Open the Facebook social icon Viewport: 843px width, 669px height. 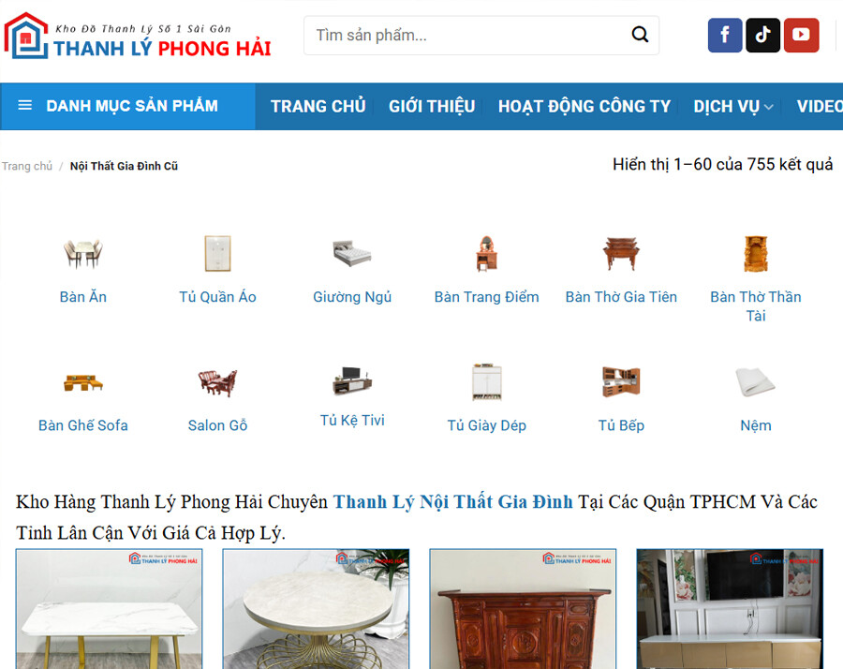(725, 35)
